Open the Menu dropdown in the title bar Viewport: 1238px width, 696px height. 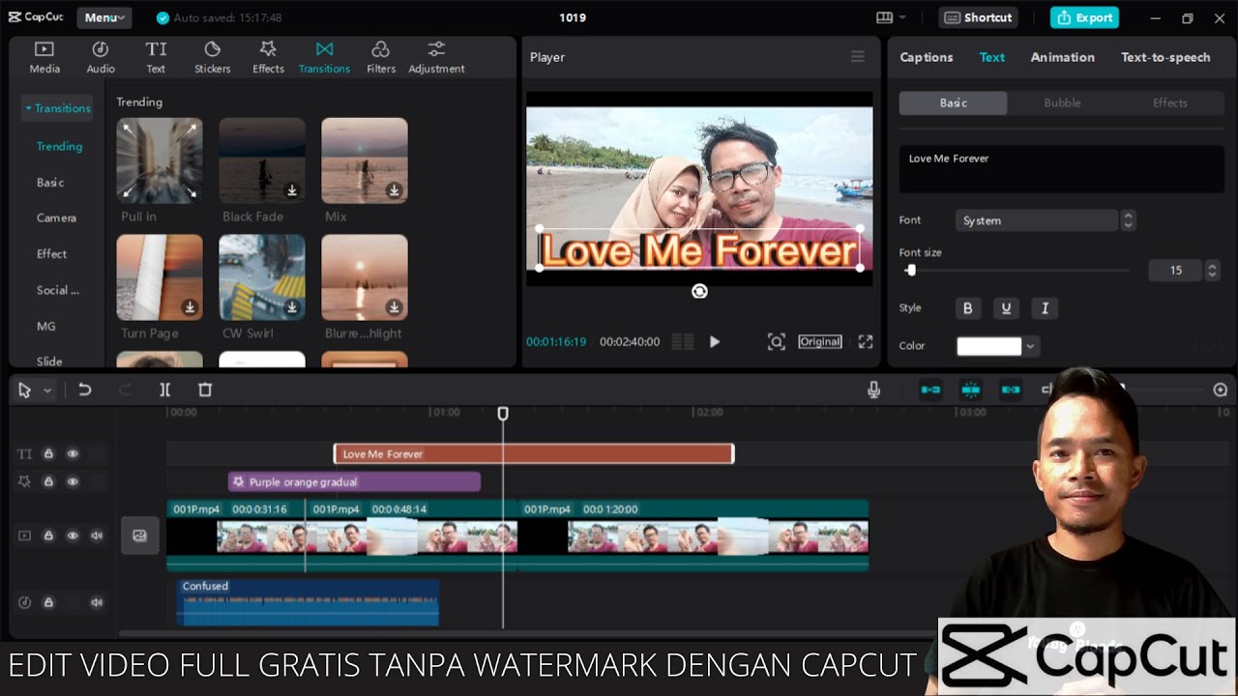click(x=103, y=16)
